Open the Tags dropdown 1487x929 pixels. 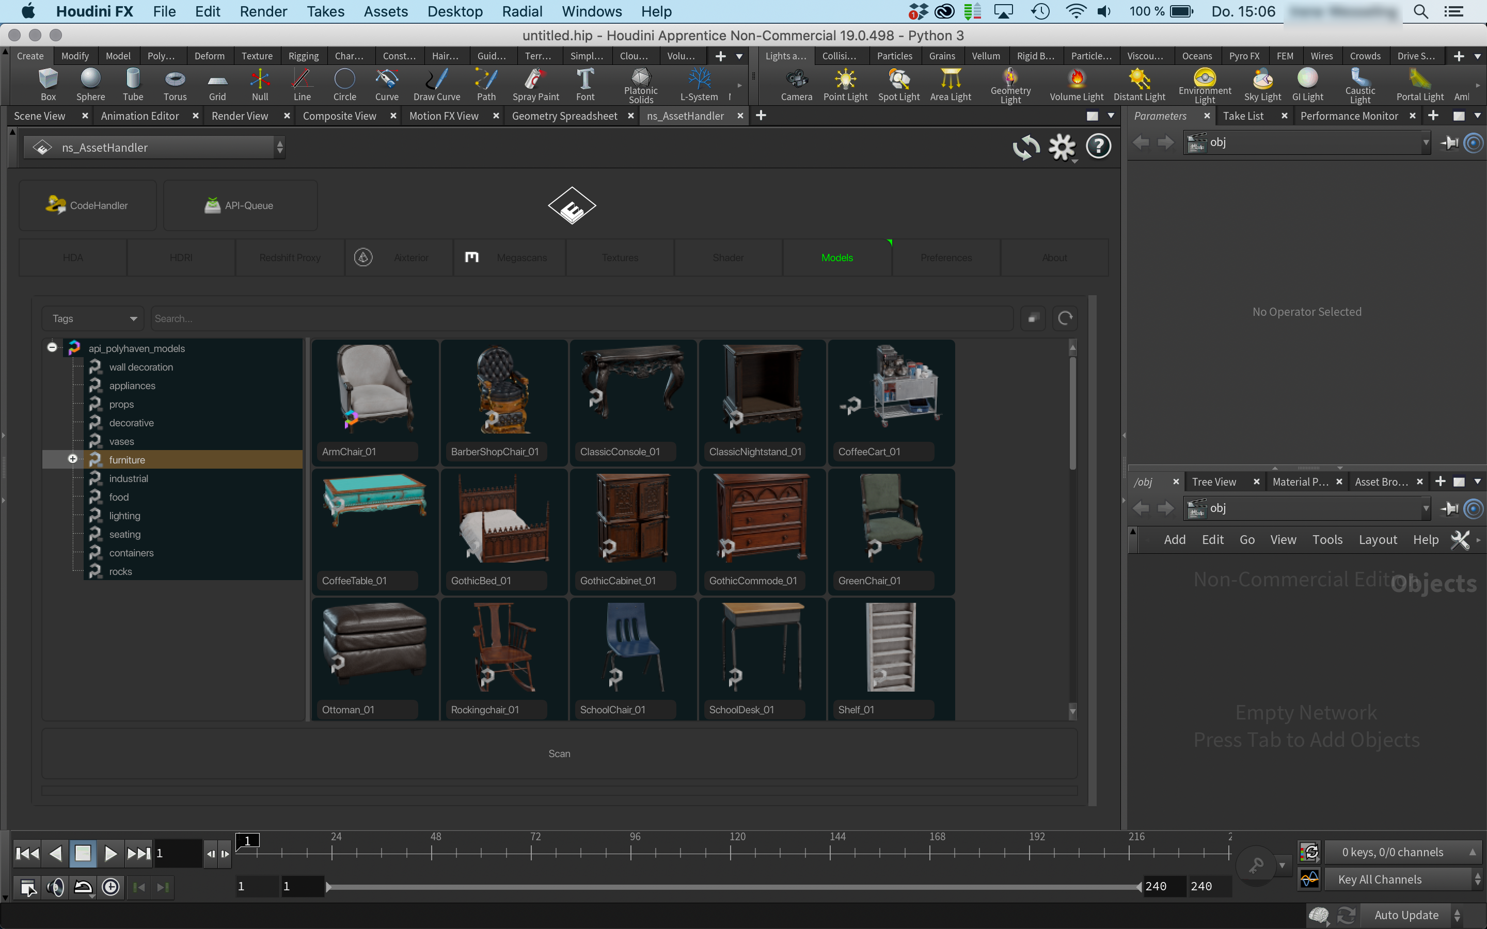click(93, 318)
